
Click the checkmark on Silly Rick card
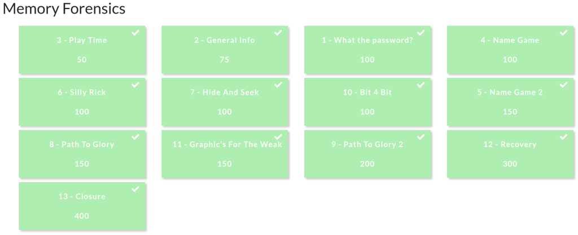click(x=135, y=85)
